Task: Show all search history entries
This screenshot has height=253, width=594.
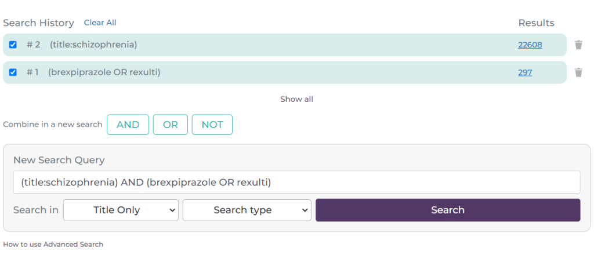Action: pyautogui.click(x=296, y=99)
